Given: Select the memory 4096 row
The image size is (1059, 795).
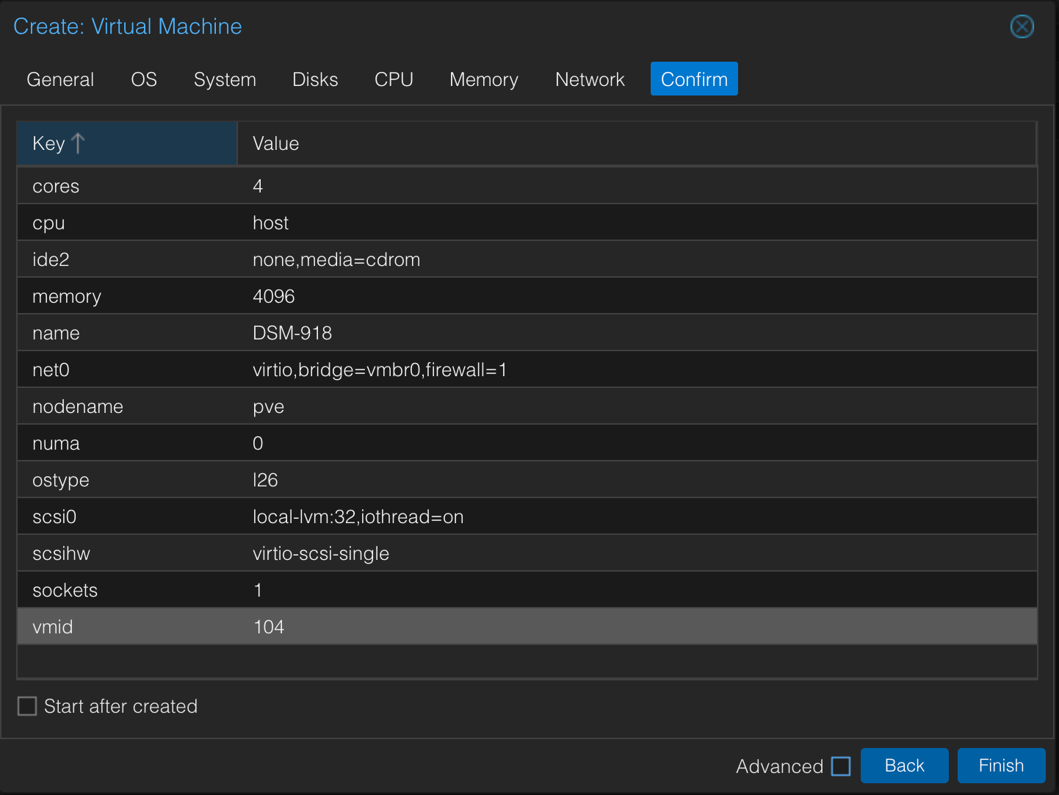Looking at the screenshot, I should [527, 296].
